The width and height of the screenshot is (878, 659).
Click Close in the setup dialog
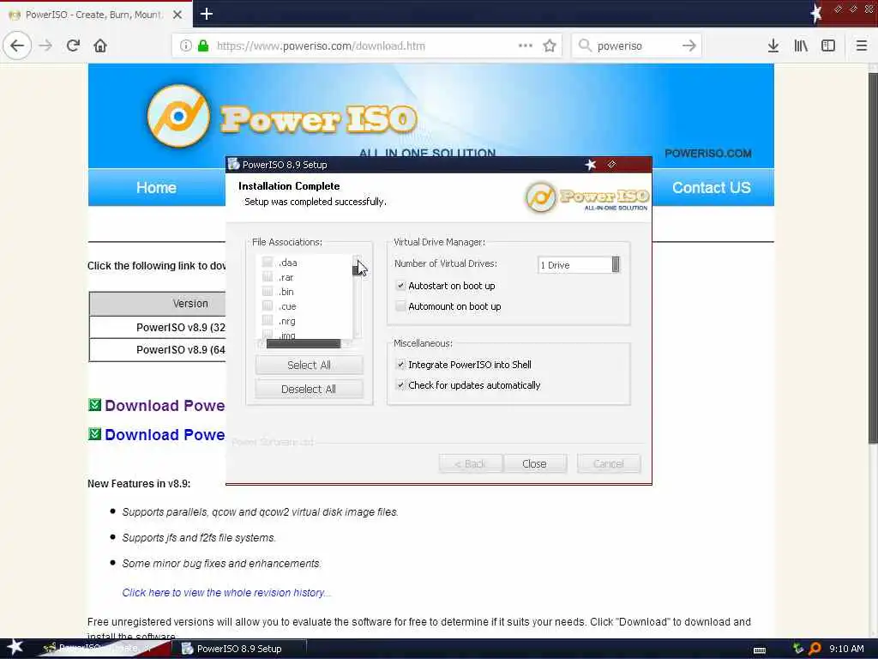coord(535,464)
